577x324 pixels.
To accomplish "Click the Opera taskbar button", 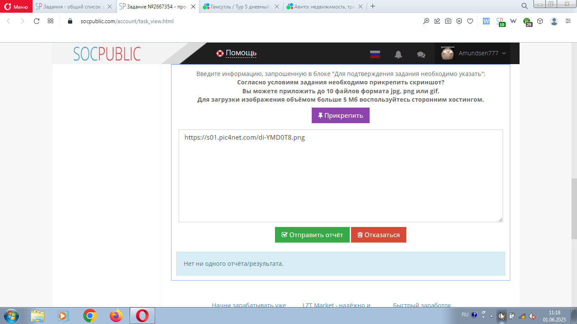I will pos(142,316).
